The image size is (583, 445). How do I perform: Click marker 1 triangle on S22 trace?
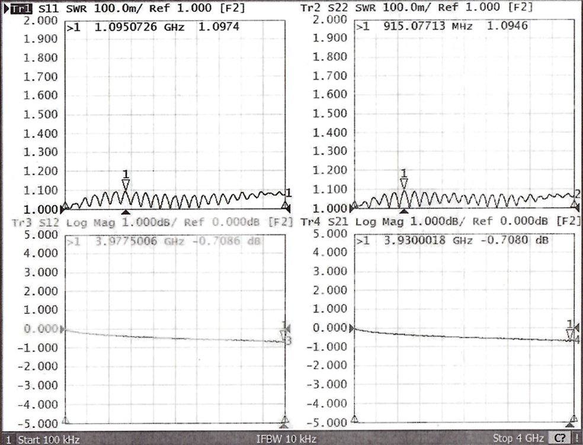coord(403,183)
